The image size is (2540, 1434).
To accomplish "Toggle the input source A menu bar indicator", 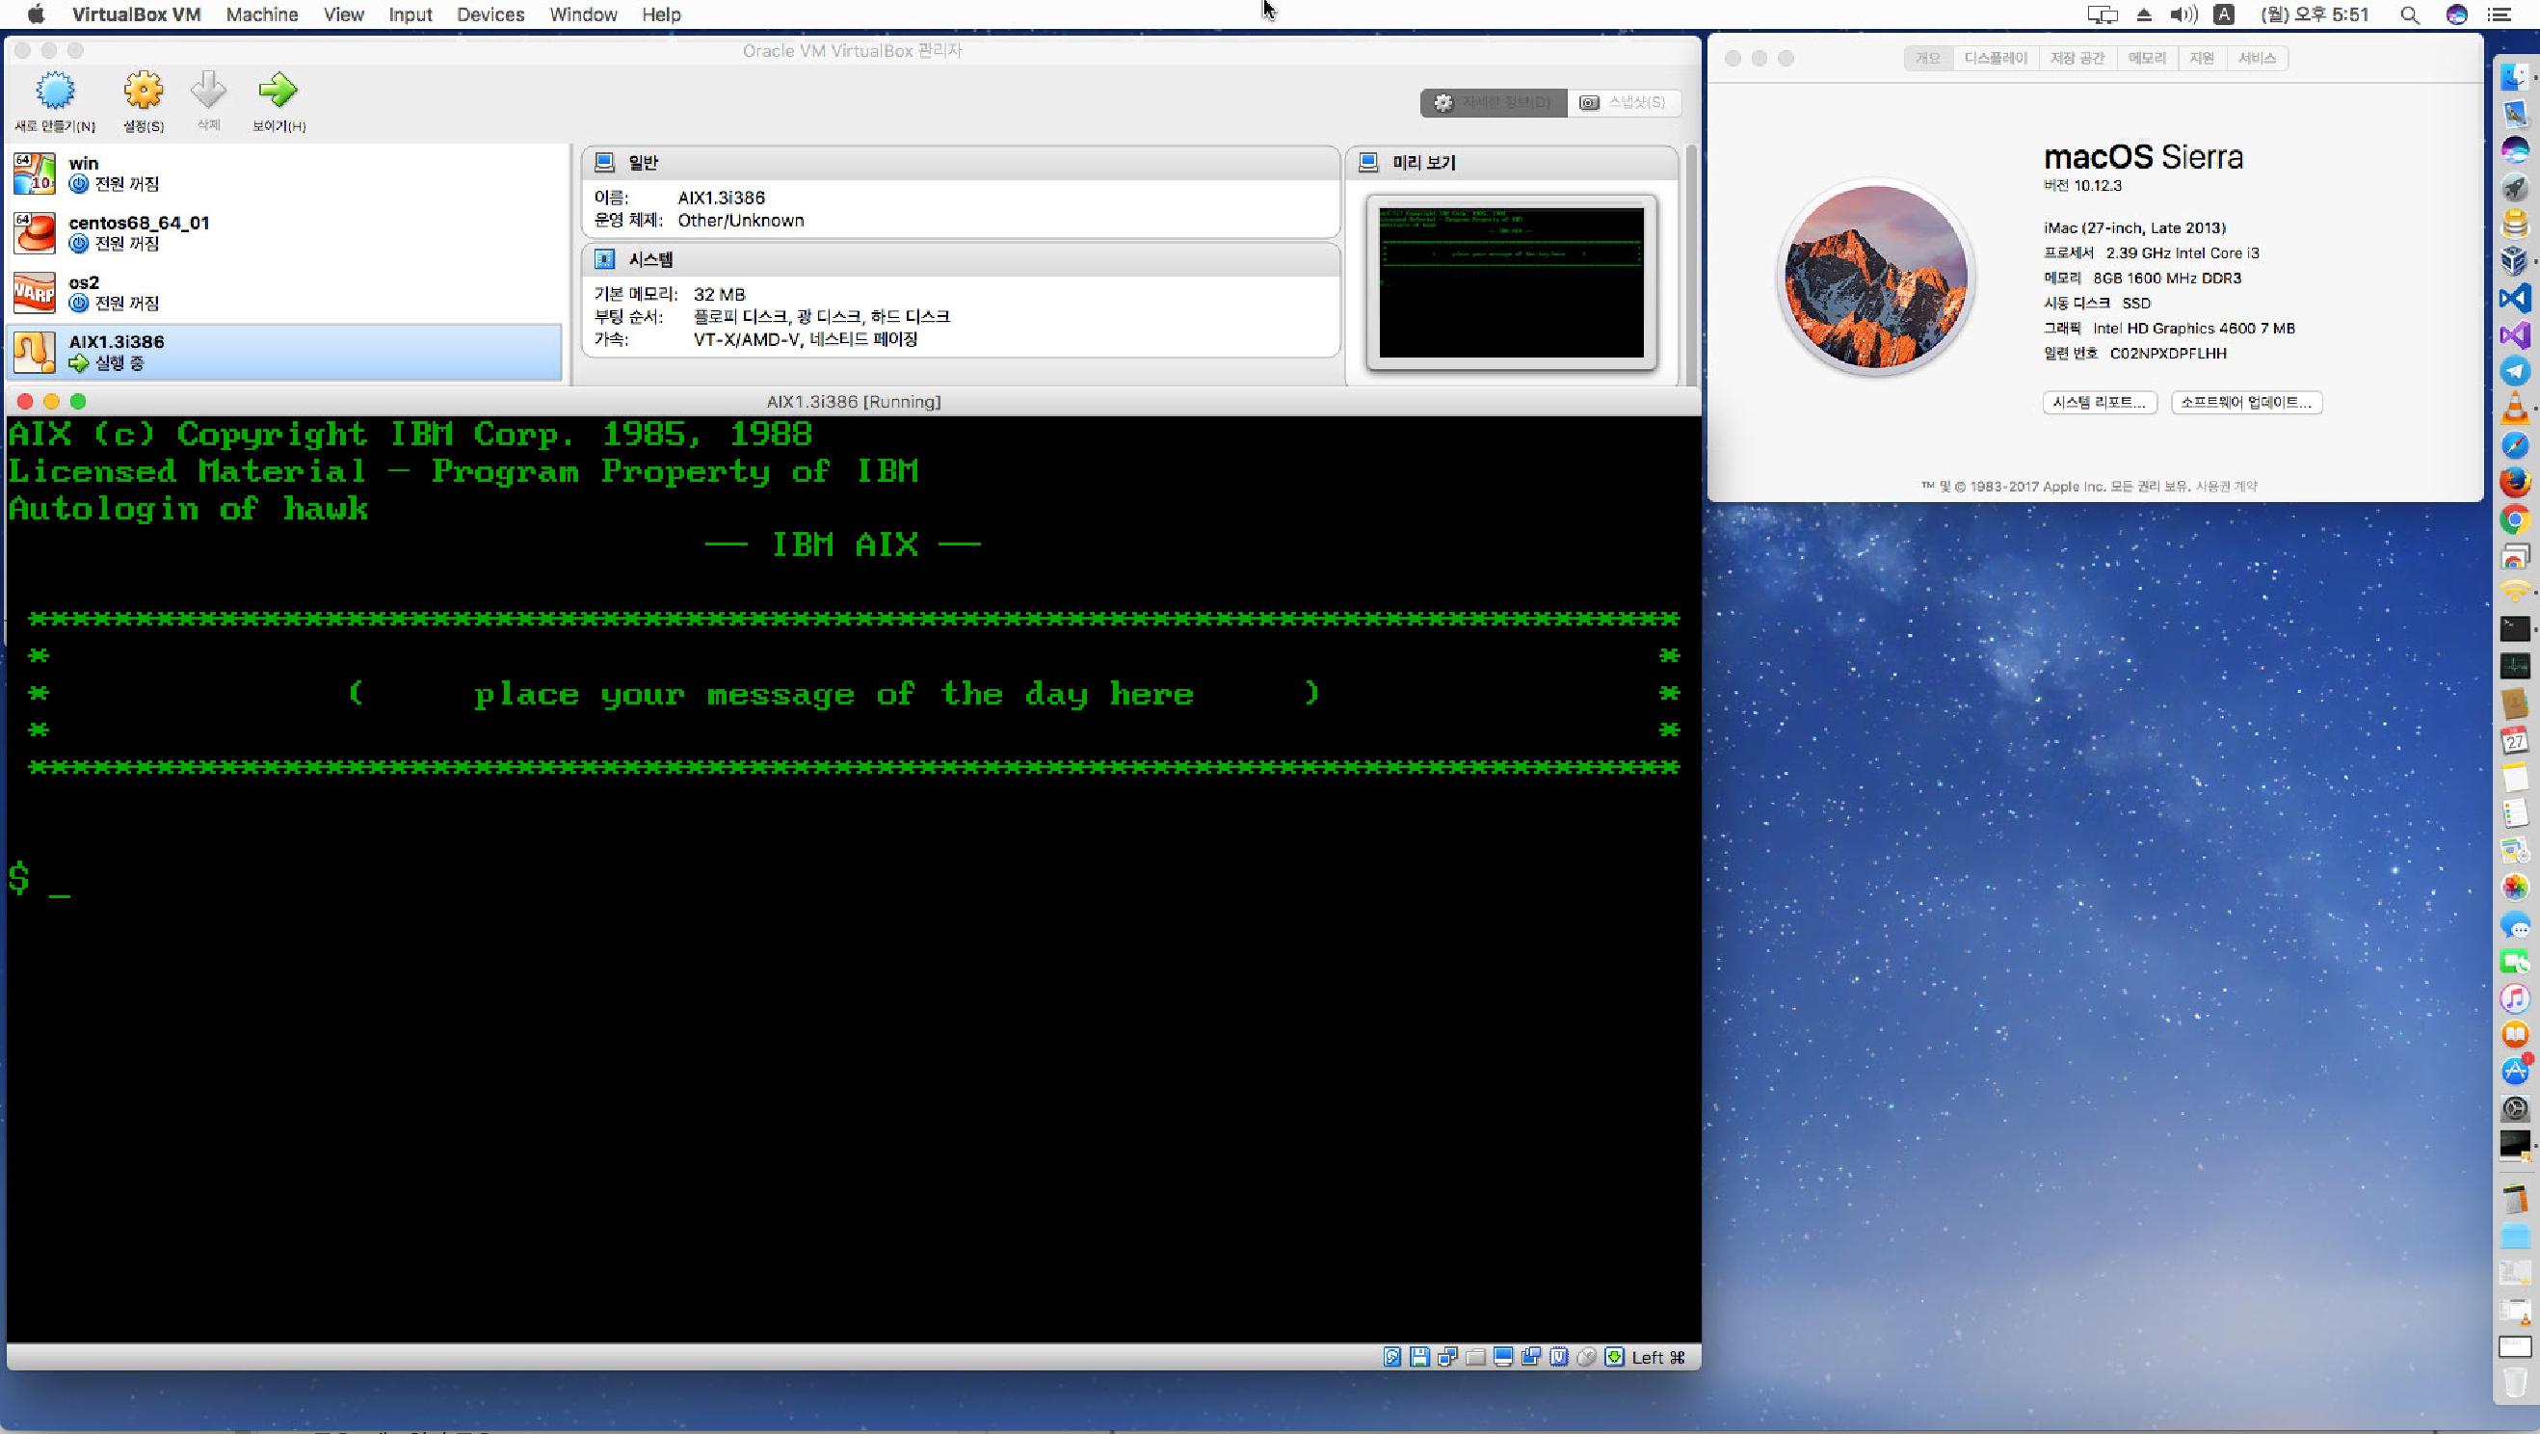I will coord(2224,14).
